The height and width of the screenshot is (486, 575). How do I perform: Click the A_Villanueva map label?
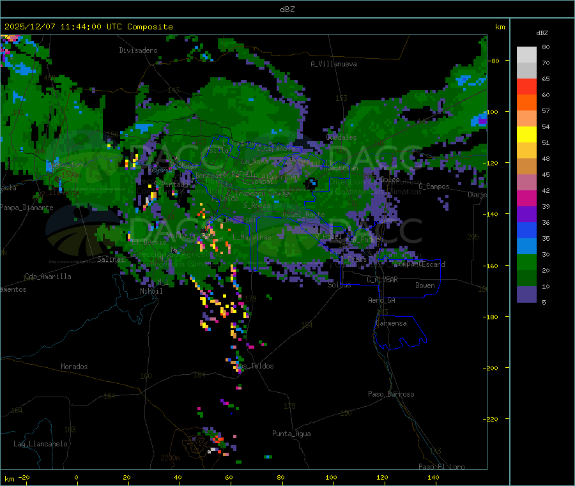click(333, 64)
